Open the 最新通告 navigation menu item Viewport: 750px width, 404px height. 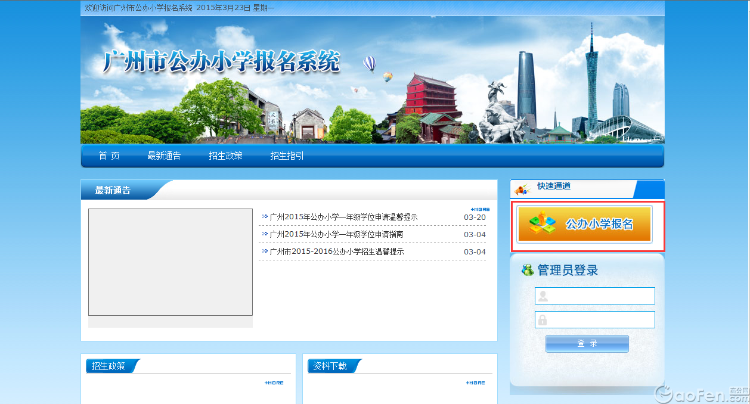164,156
